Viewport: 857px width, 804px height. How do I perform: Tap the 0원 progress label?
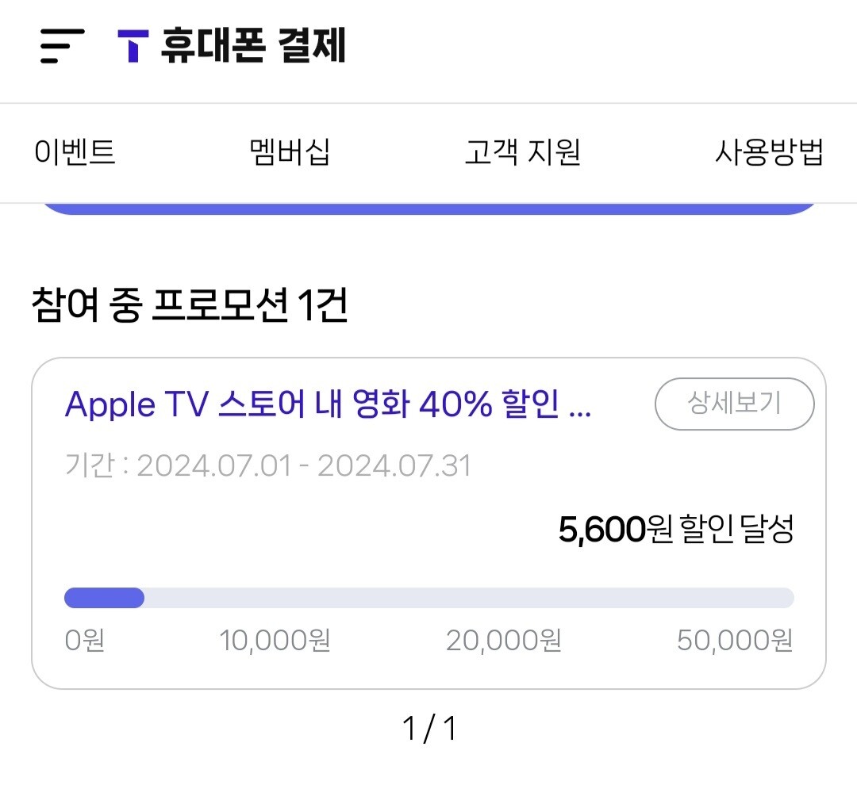[x=84, y=640]
